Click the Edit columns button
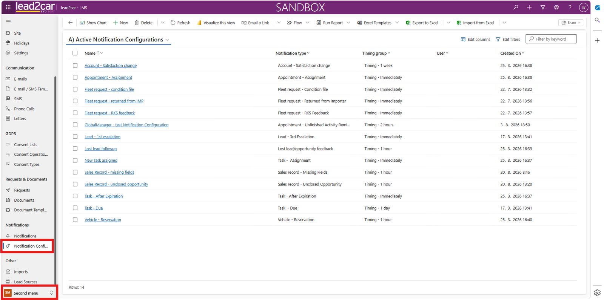 pos(476,39)
